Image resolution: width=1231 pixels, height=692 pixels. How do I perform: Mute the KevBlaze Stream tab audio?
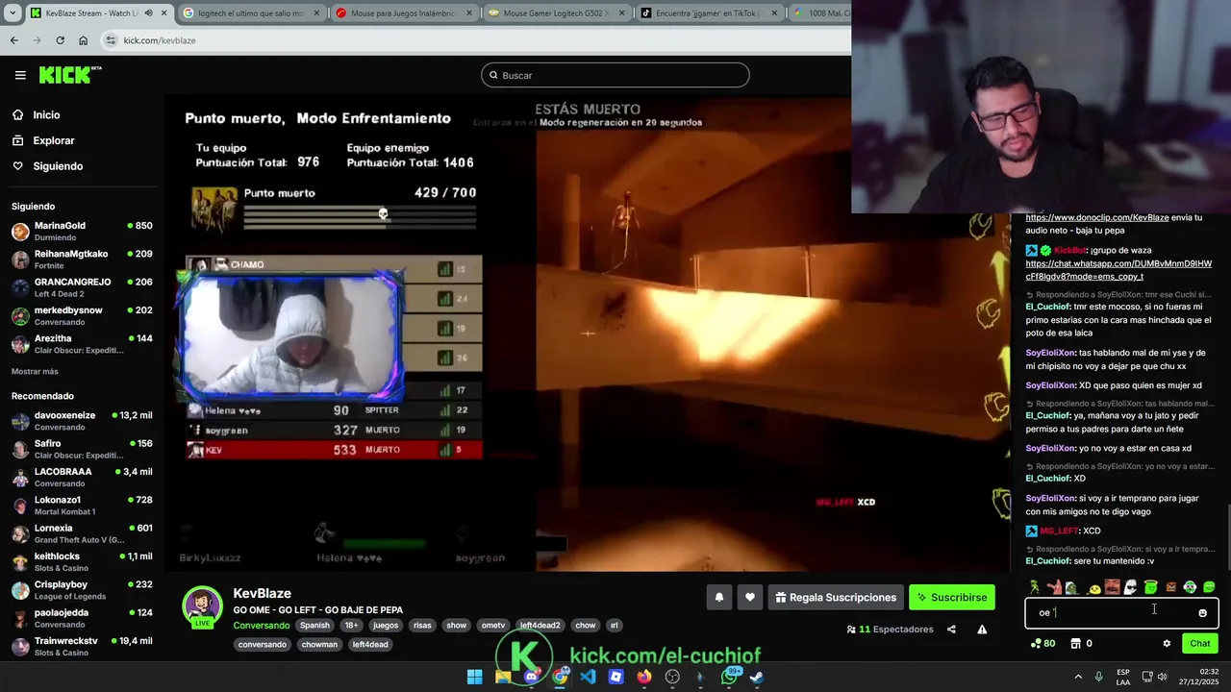[148, 12]
